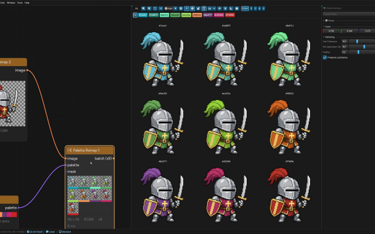The image size is (375, 234).
Task: Open the Window menu
Action: point(11,2)
